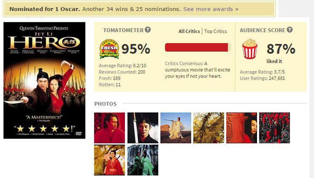Switch to the Top Critics tab
The width and height of the screenshot is (314, 178).
[216, 31]
